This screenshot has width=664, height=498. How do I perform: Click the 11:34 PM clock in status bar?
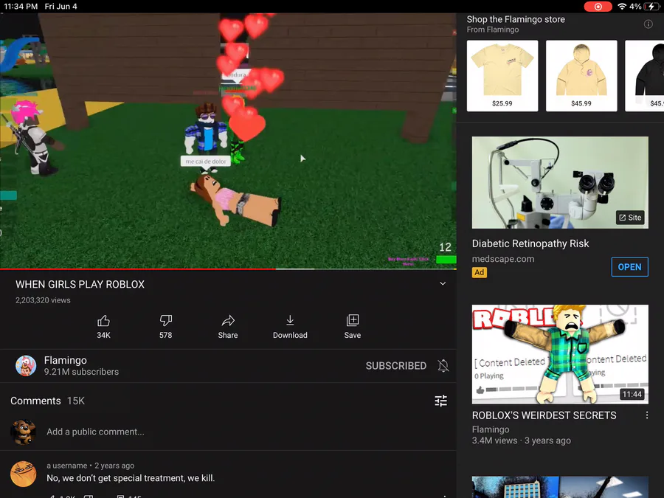point(21,7)
